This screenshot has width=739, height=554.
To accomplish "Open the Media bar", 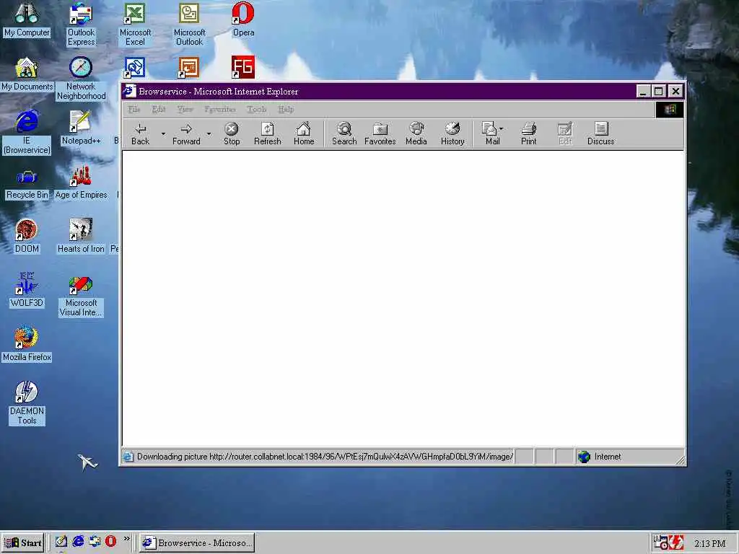I will click(x=416, y=133).
